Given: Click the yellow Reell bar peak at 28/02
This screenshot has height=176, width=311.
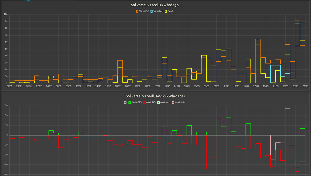Looking at the screenshot, I should (x=164, y=57).
